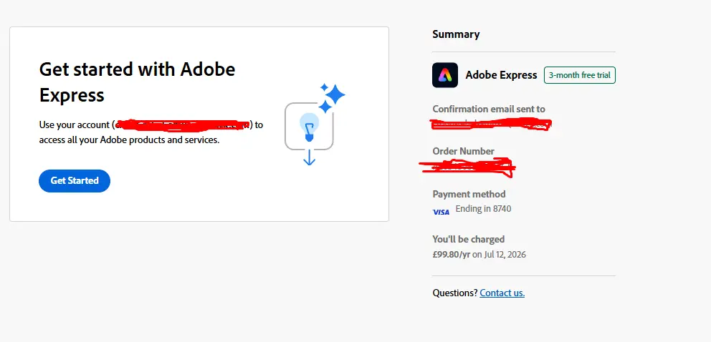
Task: Click the Adobe Express app icon
Action: tap(445, 74)
